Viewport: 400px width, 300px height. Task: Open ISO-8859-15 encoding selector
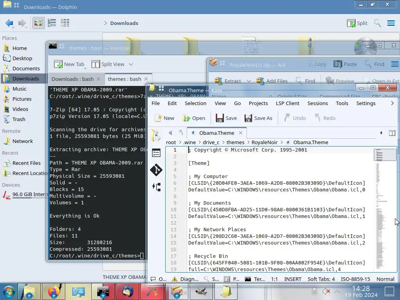[355, 279]
